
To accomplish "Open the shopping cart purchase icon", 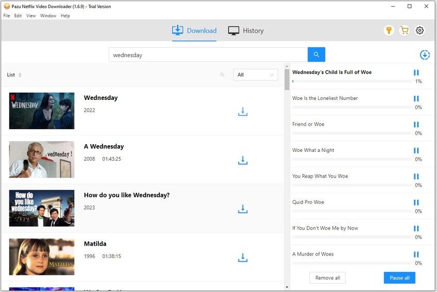I will (405, 30).
